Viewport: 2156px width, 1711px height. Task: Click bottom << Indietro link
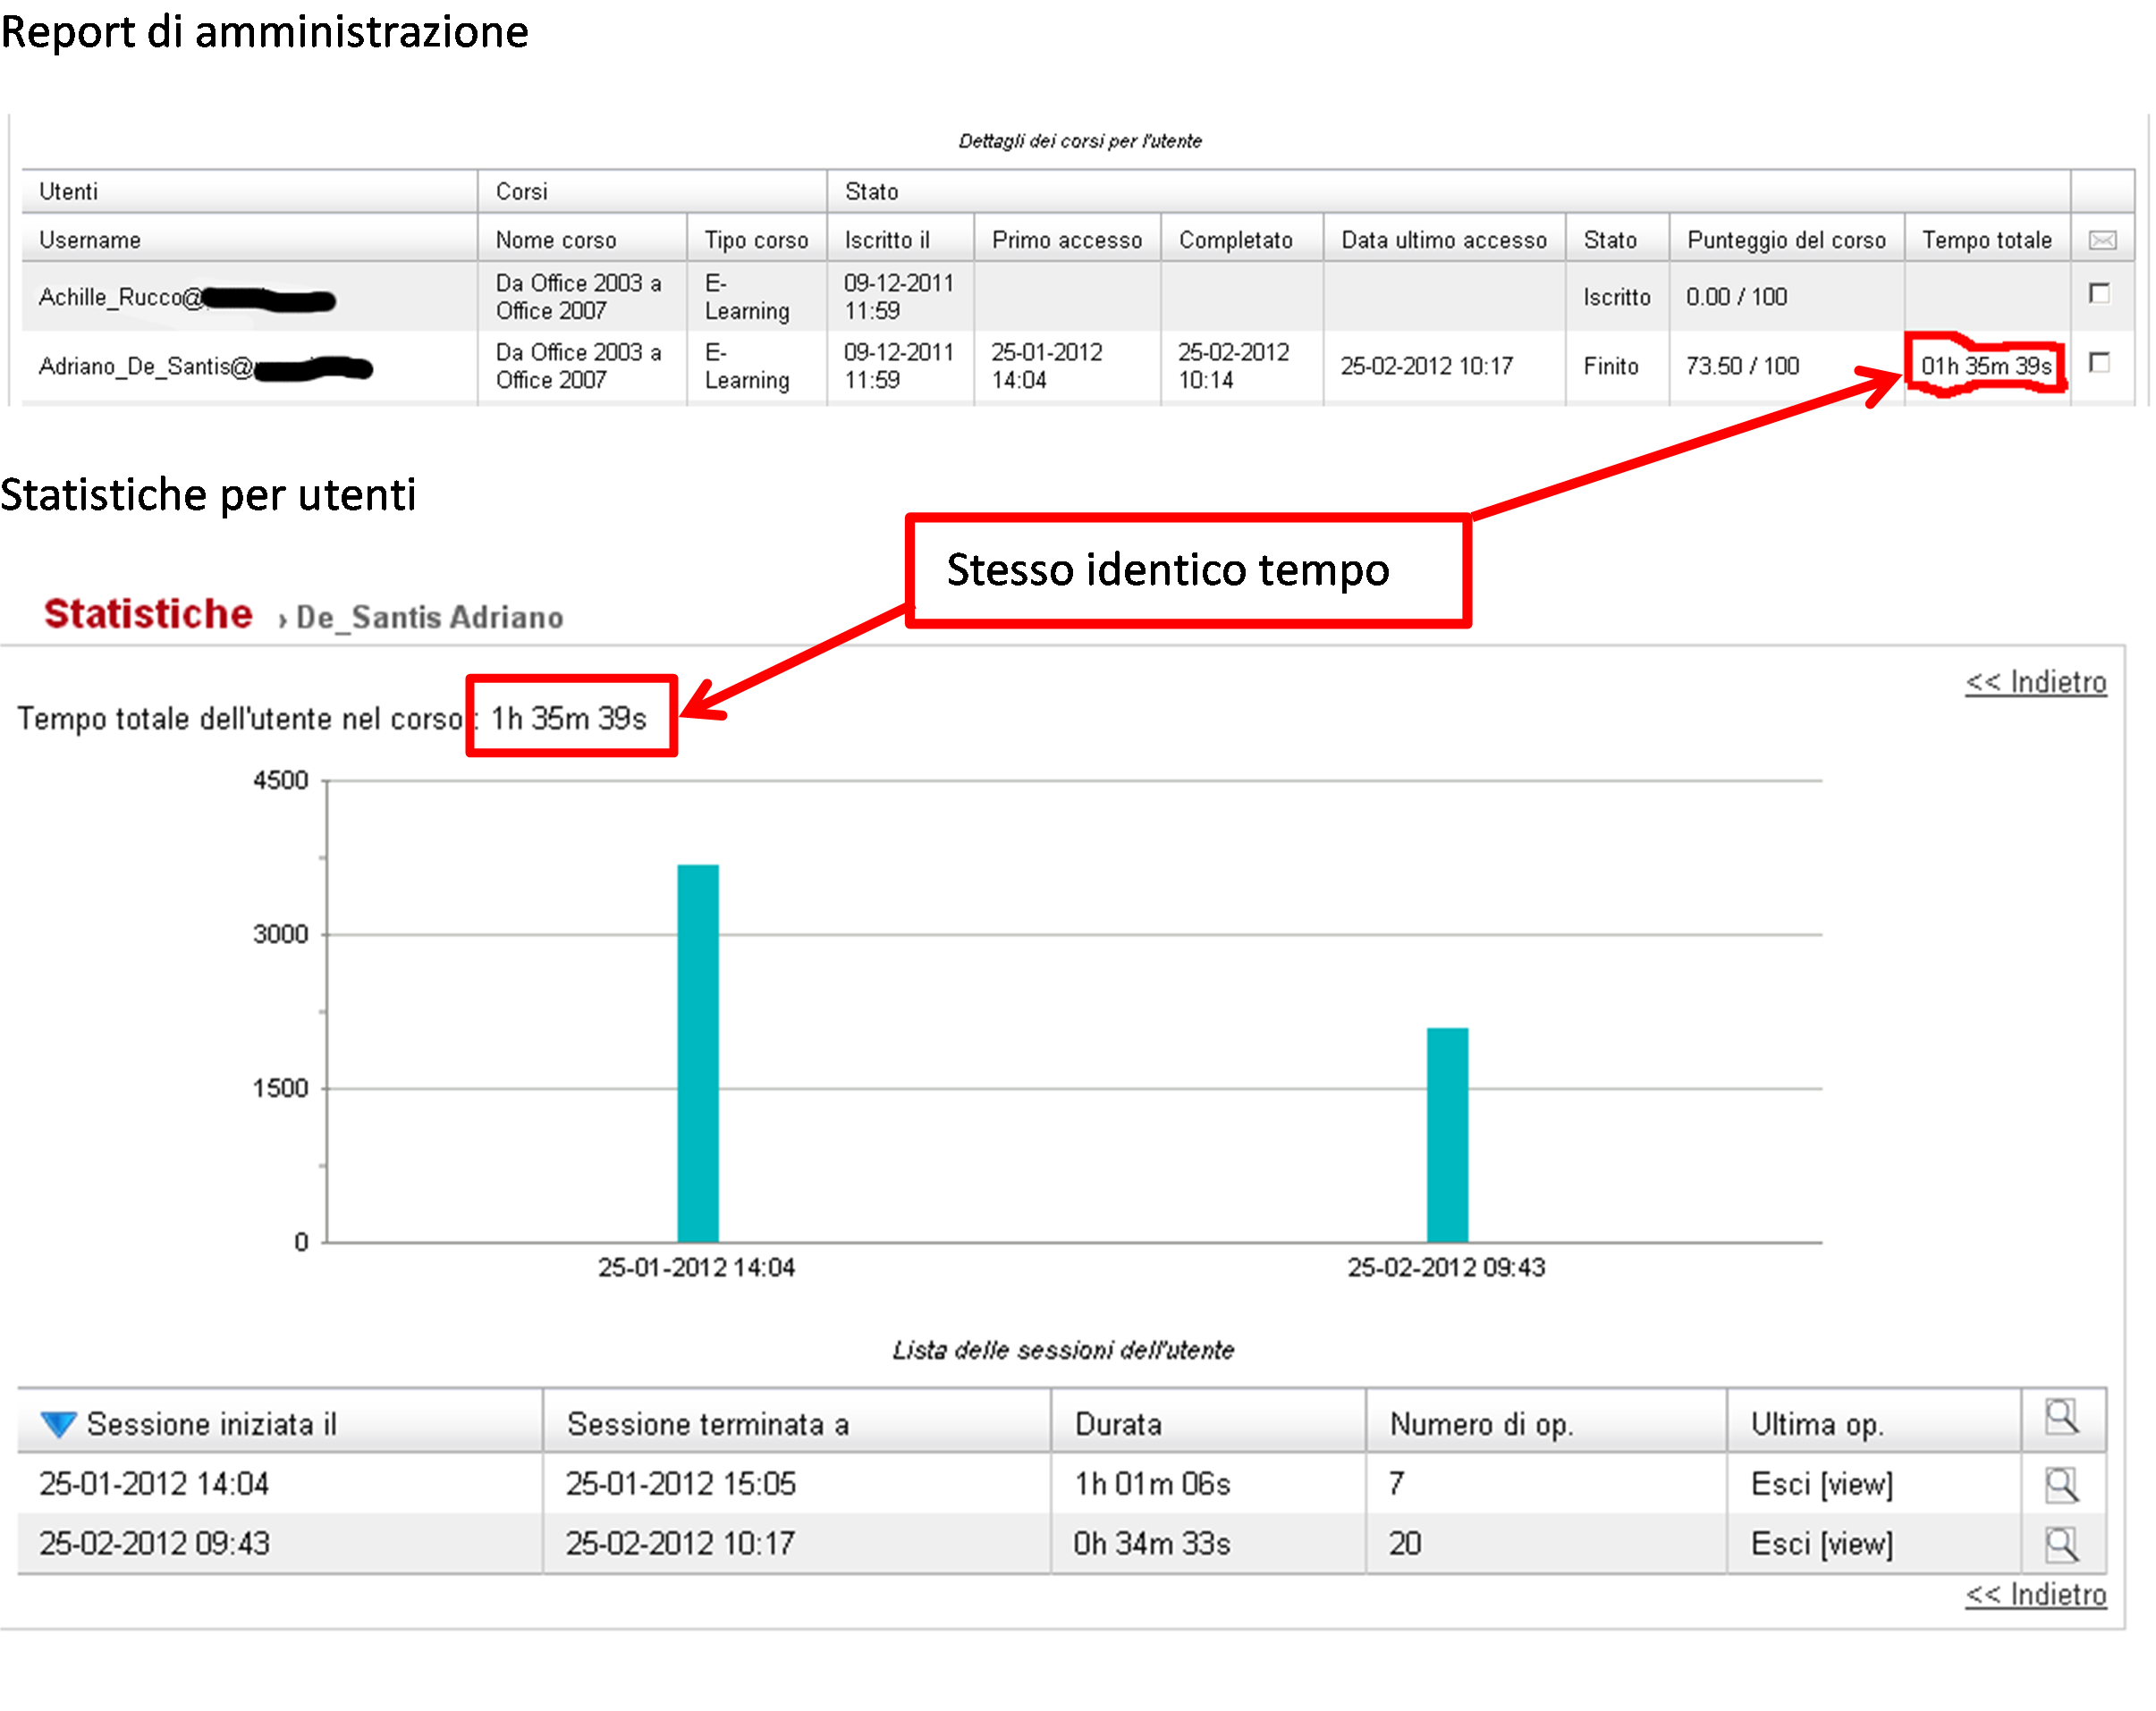click(2036, 1594)
